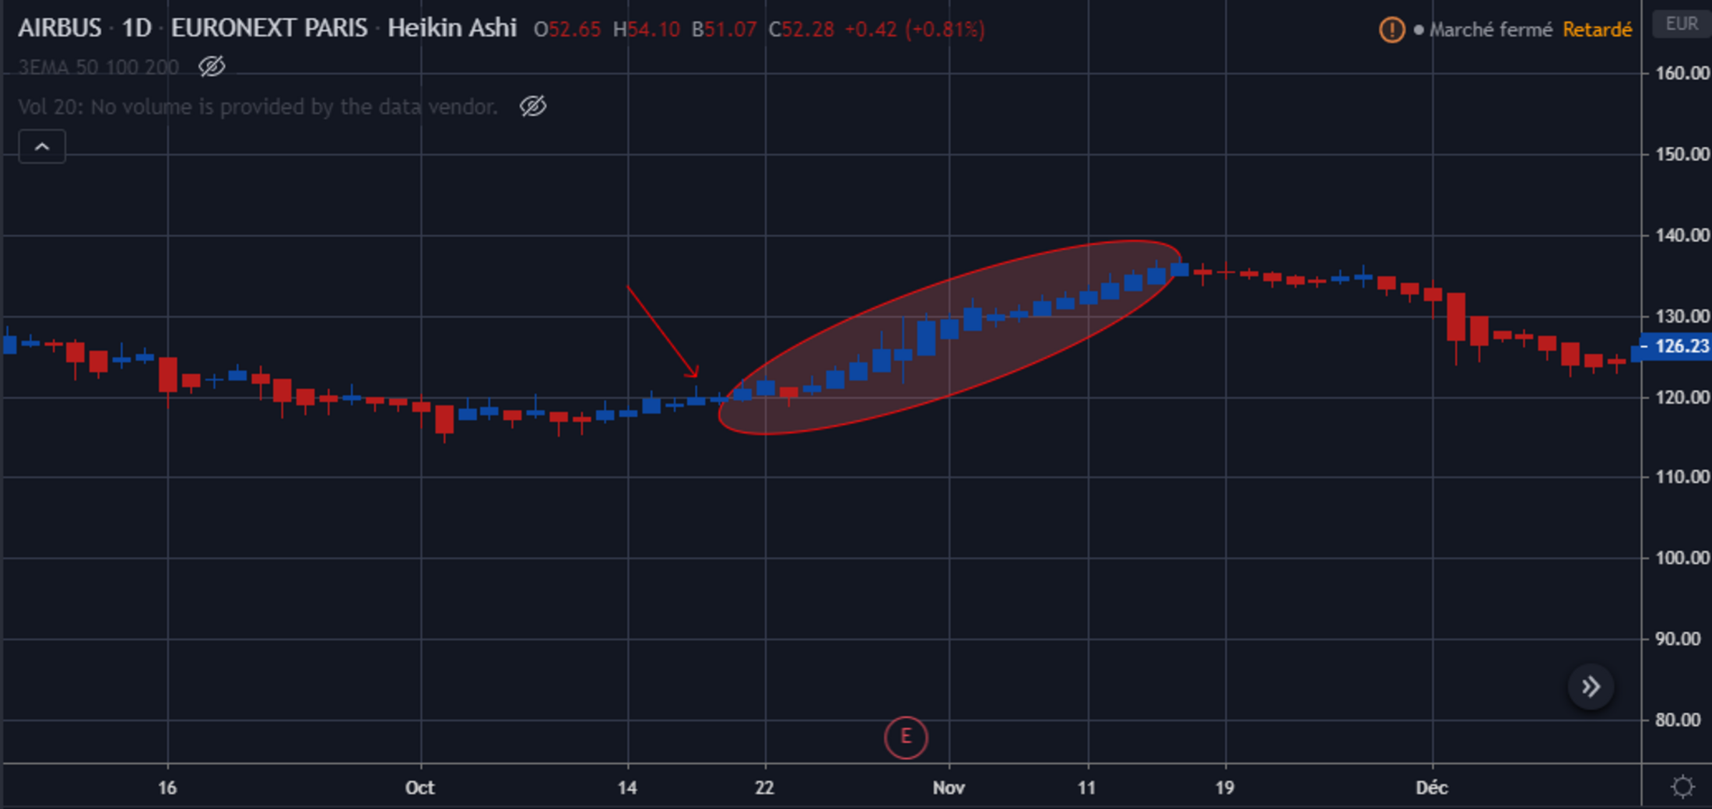Click the 110.00 price axis label
The width and height of the screenshot is (1712, 809).
tap(1682, 477)
